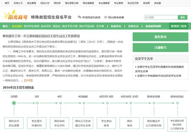
Task: Click the 阳光高考 sun logo
Action: (x=16, y=15)
